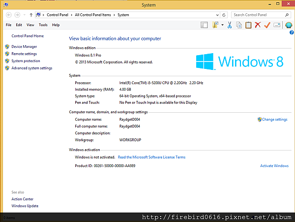The width and height of the screenshot is (295, 222).
Task: Click the globe shell icon in toolbar
Action: (x=289, y=25)
